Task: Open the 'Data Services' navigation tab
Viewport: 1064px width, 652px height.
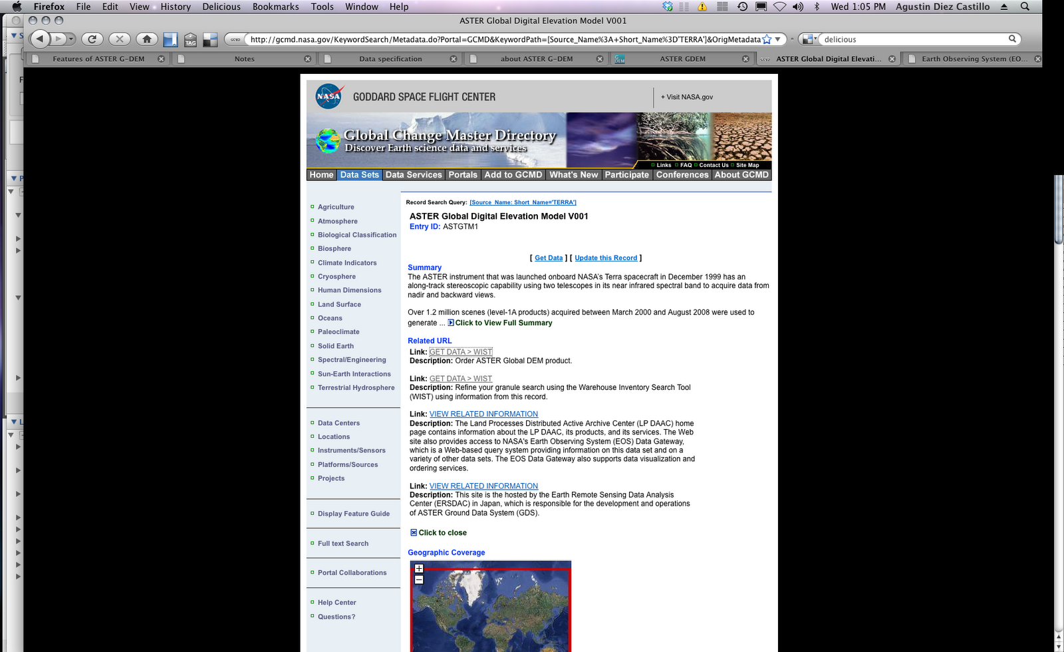Action: (414, 175)
